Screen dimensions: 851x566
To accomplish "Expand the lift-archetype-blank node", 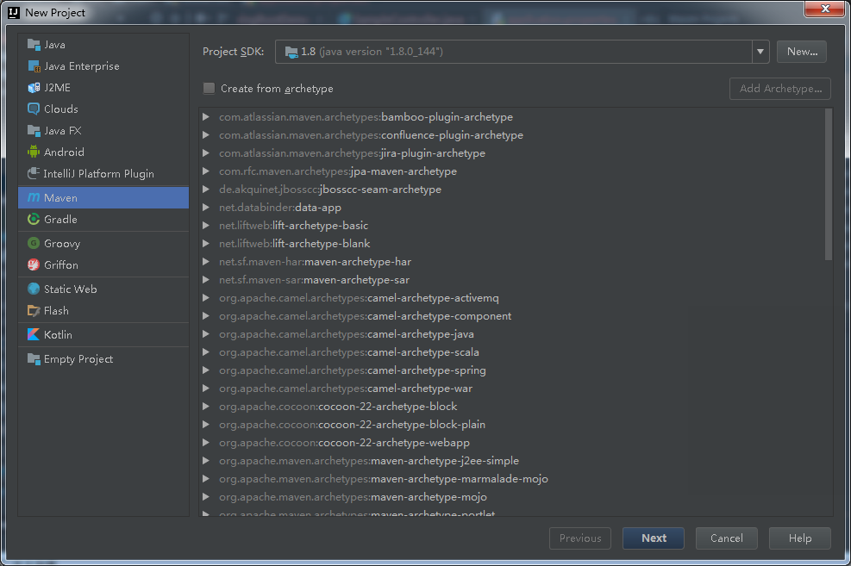I will pyautogui.click(x=206, y=244).
